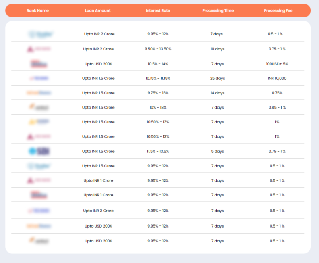The image size is (319, 263).
Task: Click the bank logo in the 25 days row
Action: 39,78
